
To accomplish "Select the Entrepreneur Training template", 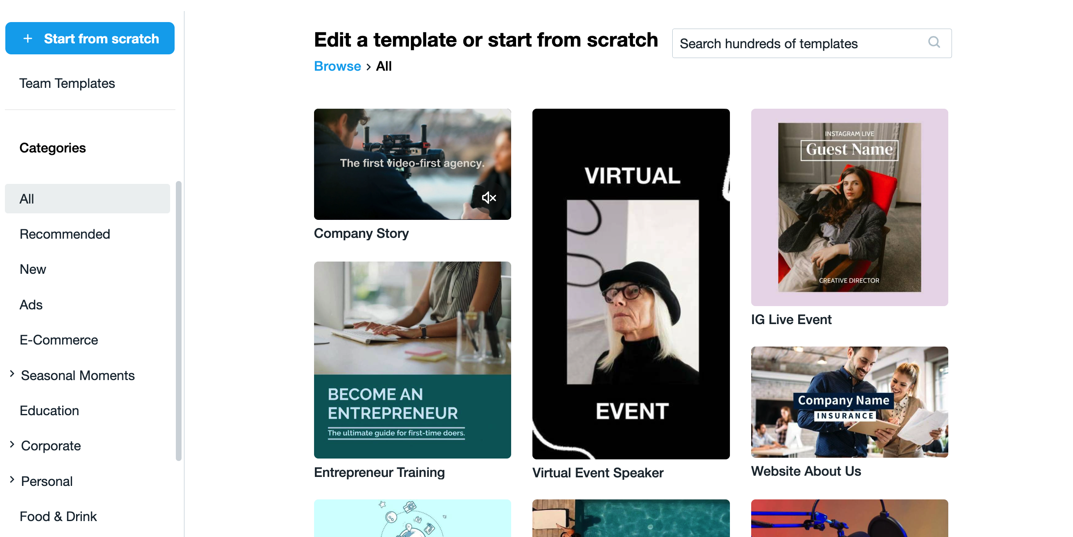I will [x=412, y=360].
